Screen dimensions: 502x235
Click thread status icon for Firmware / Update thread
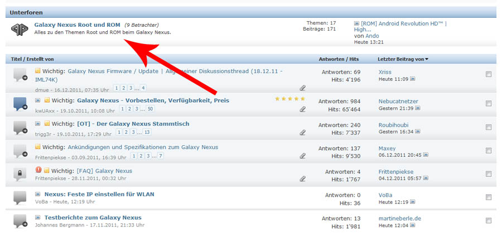point(21,75)
